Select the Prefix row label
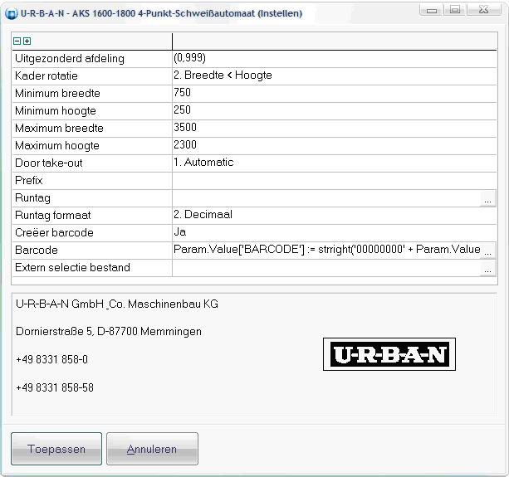This screenshot has height=477, width=509. click(x=29, y=181)
